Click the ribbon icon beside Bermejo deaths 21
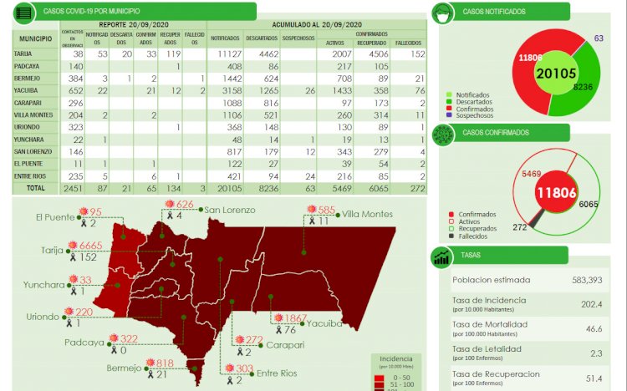 pyautogui.click(x=150, y=374)
